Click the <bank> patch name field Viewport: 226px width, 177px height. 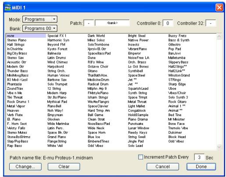112,23
